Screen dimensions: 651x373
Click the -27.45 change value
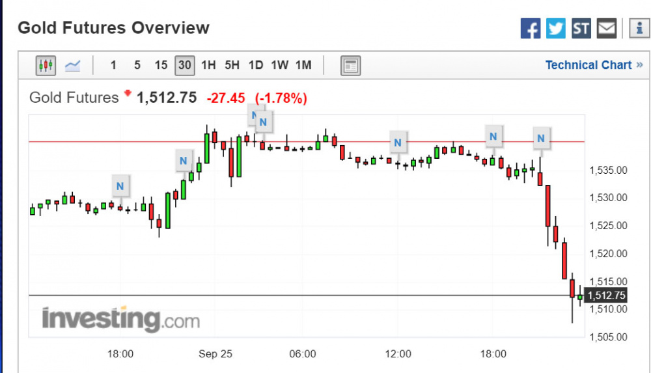[x=226, y=98]
